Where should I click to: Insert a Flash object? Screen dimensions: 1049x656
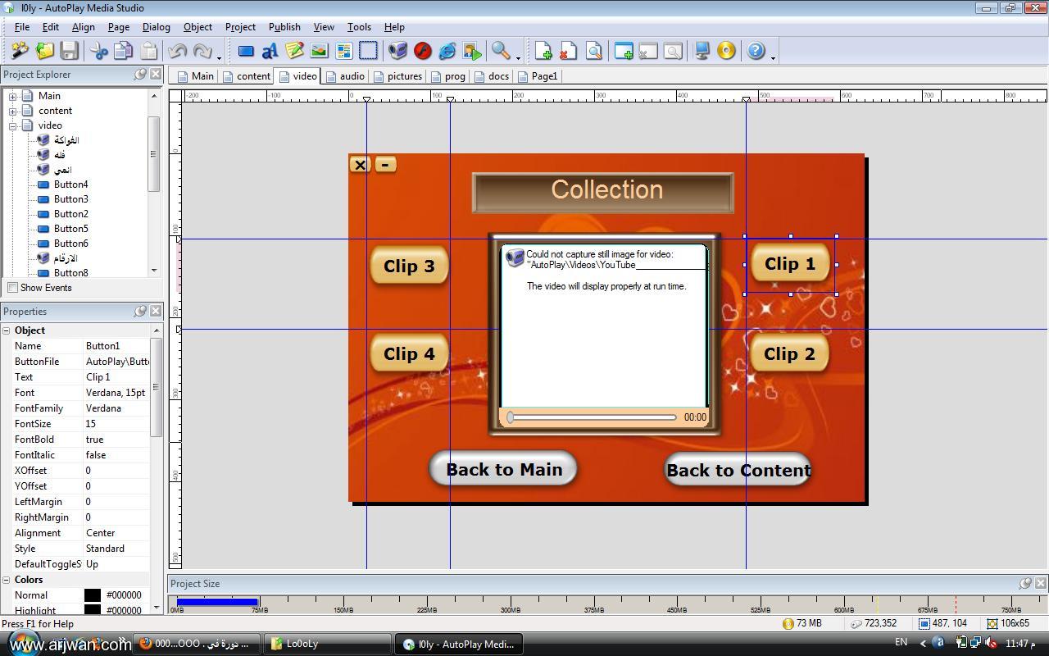(x=422, y=51)
